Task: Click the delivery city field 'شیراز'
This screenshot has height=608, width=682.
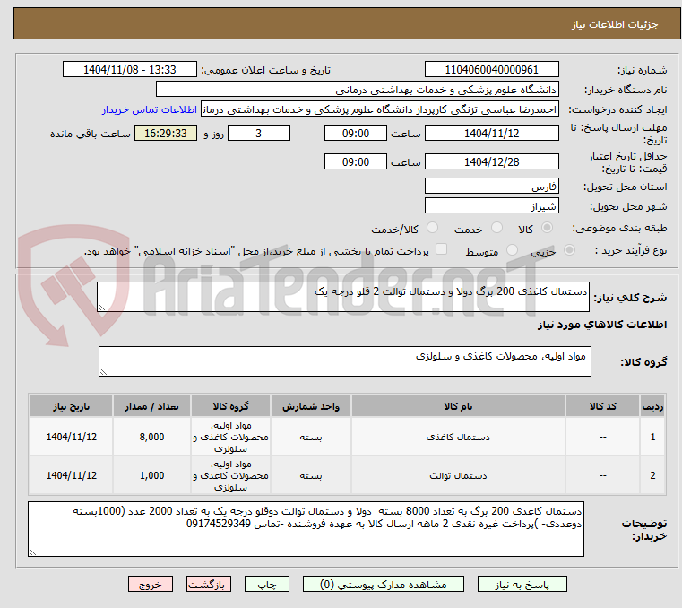Action: click(491, 206)
